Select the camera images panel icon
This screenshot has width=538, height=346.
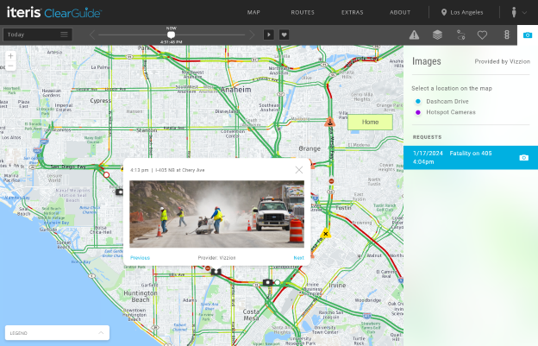click(x=528, y=35)
